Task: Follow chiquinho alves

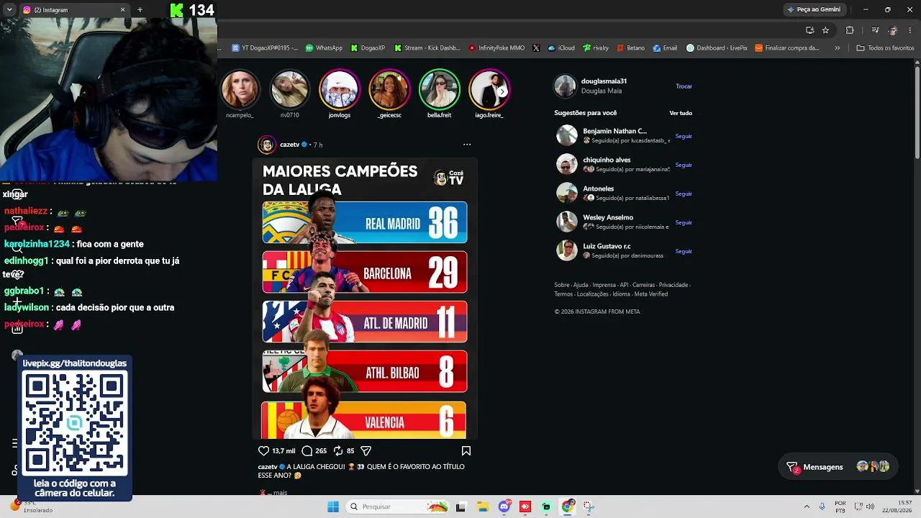Action: coord(684,165)
